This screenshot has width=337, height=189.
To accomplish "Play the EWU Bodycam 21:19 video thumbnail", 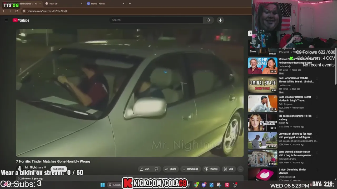I will [x=262, y=103].
